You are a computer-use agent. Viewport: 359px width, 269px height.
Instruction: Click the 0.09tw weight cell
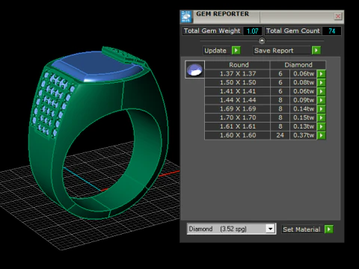[x=304, y=100]
